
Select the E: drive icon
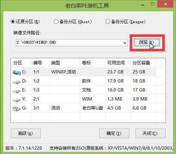(x=17, y=91)
